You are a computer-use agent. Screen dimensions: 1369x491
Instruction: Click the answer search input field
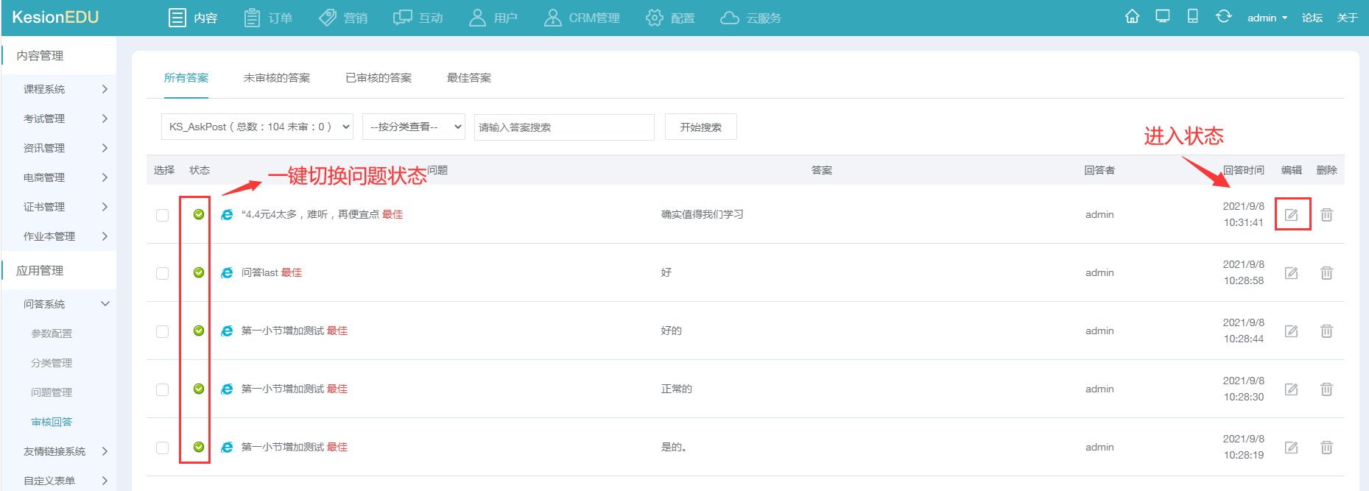[x=563, y=127]
